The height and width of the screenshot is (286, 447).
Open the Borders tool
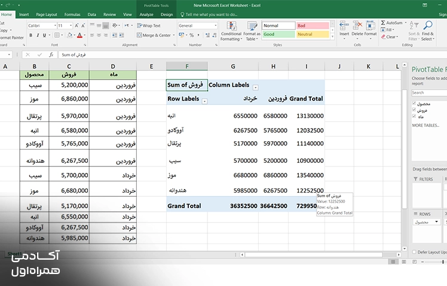[57, 35]
